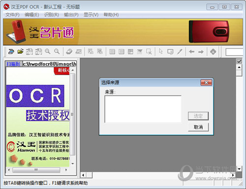Click the 取消 button in dialog
This screenshot has height=189, width=246.
198,127
